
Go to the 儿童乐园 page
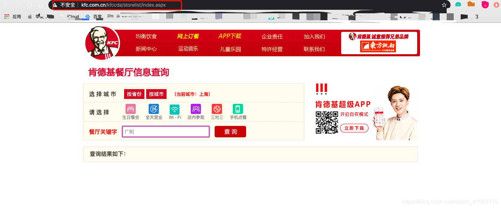[230, 49]
